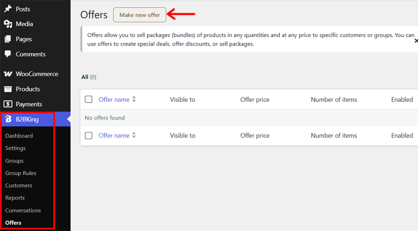Click the Comments bubble icon
418x231 pixels.
[8, 54]
